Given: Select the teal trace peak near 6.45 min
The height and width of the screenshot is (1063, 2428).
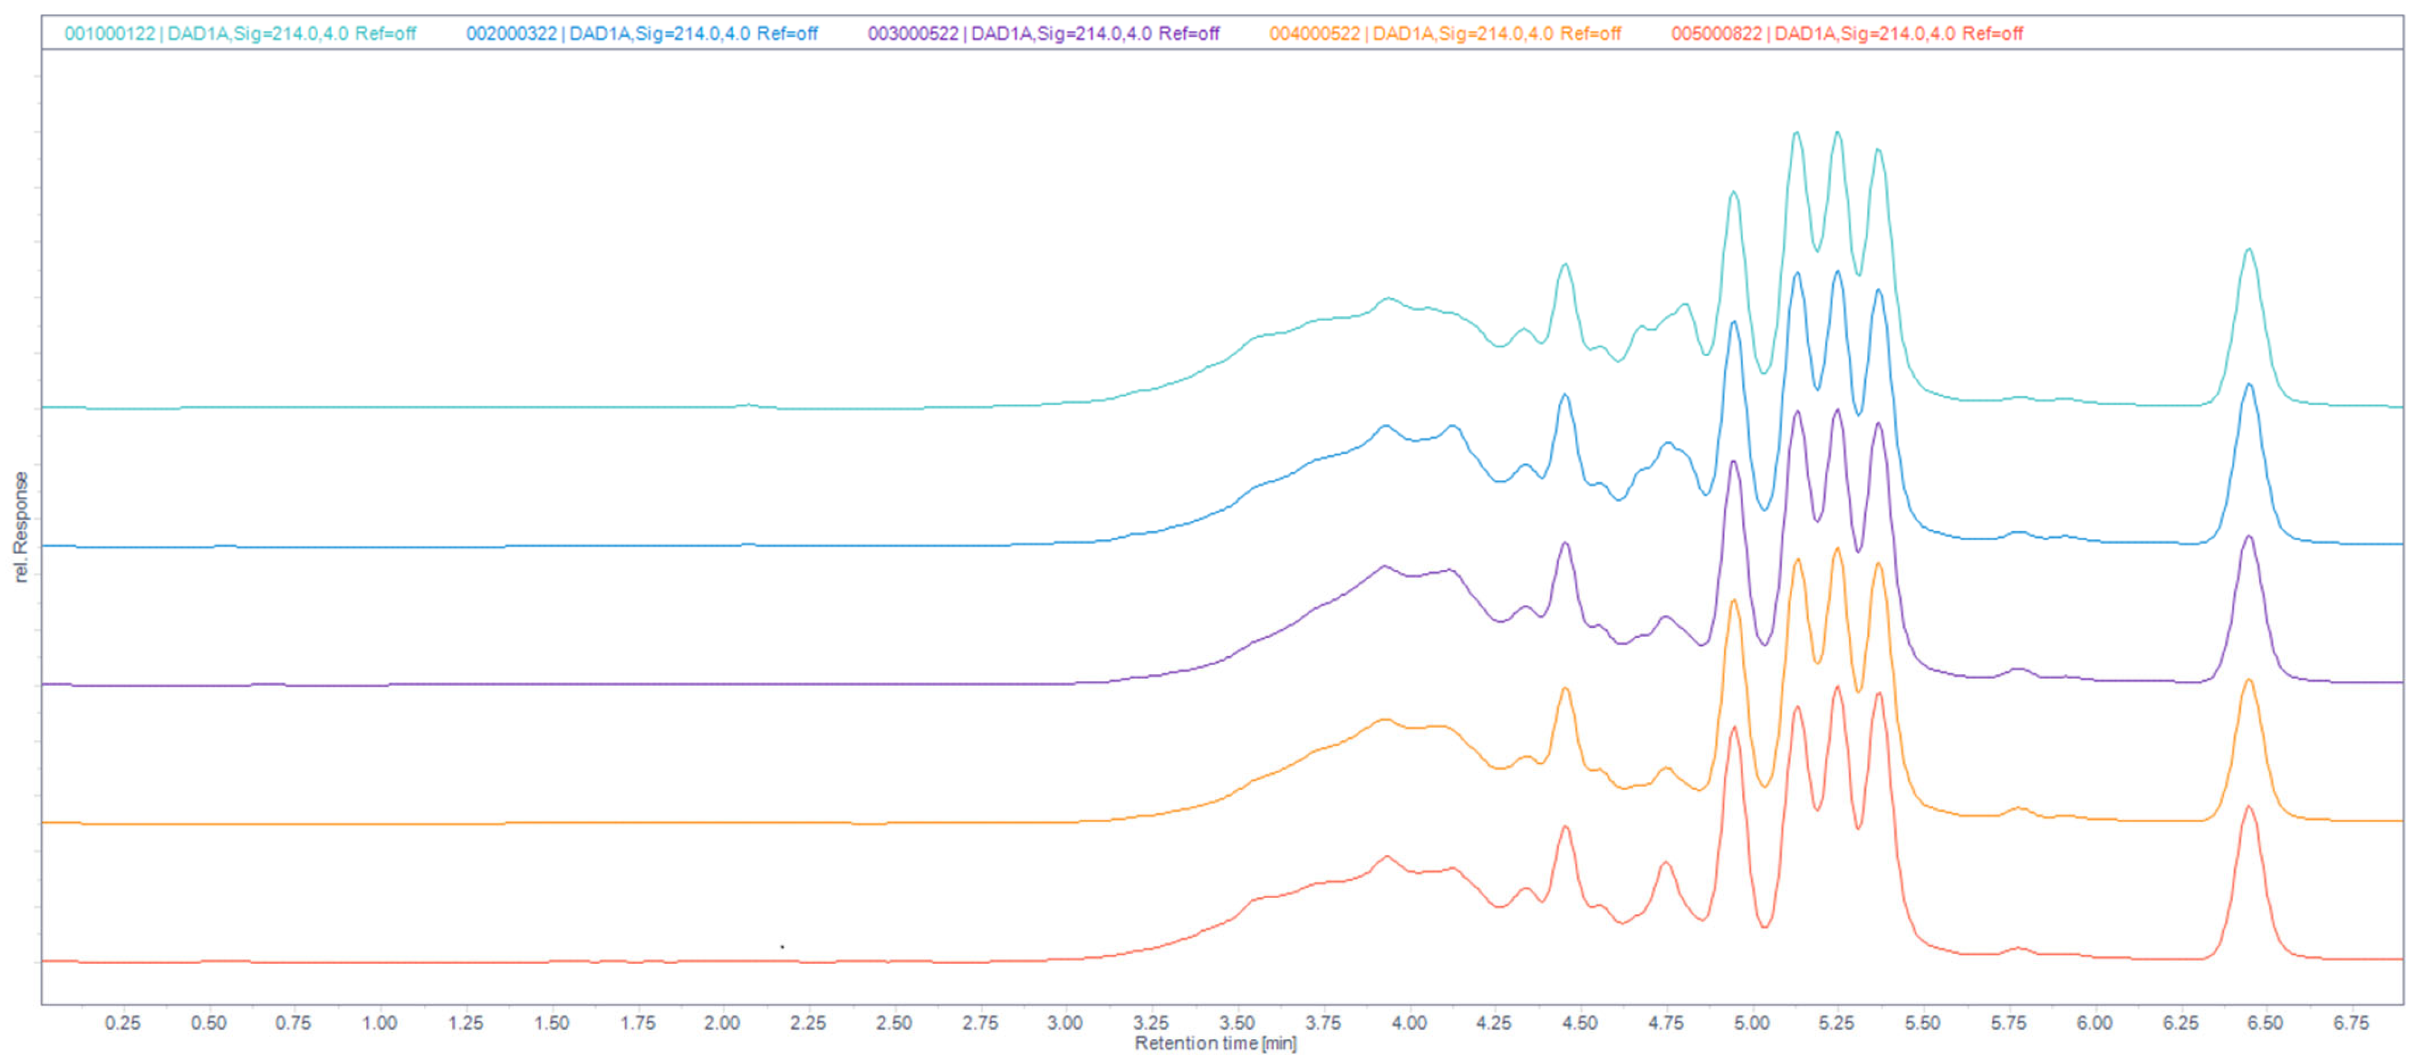Looking at the screenshot, I should (x=2249, y=250).
